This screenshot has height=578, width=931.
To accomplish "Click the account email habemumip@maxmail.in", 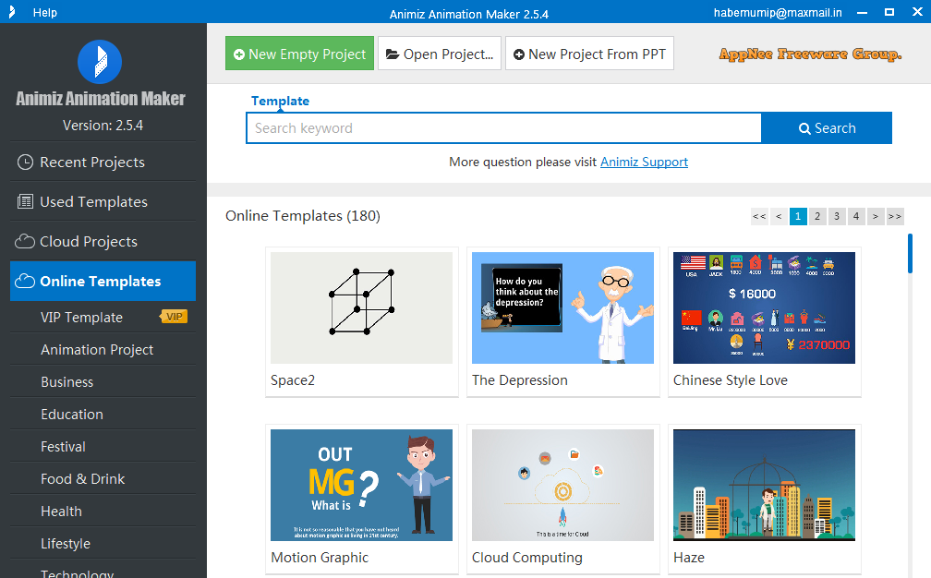I will click(x=778, y=12).
